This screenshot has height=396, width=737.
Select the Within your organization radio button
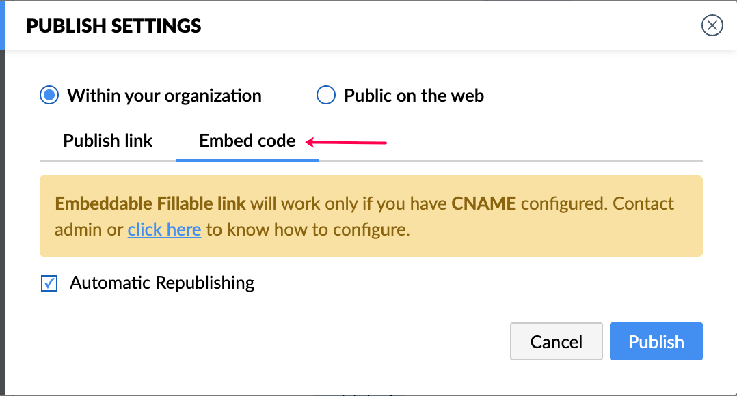[x=49, y=96]
